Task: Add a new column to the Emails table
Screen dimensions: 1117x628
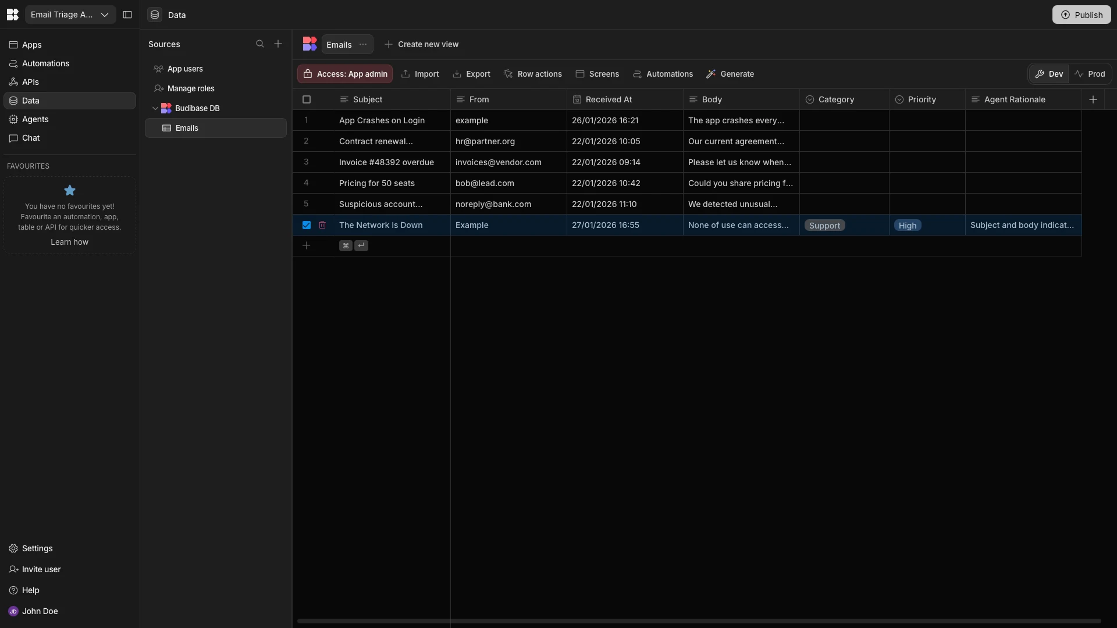Action: (1093, 99)
